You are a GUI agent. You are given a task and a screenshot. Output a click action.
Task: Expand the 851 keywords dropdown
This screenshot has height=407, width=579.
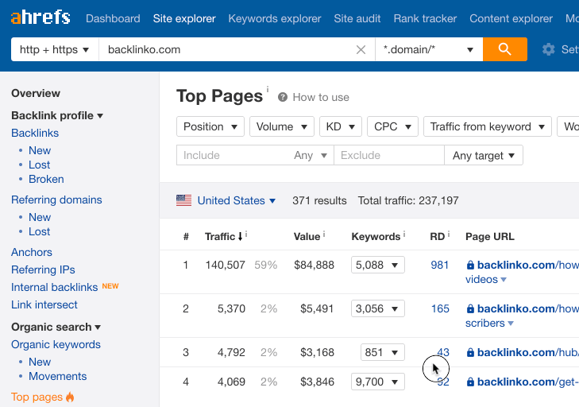[383, 352]
